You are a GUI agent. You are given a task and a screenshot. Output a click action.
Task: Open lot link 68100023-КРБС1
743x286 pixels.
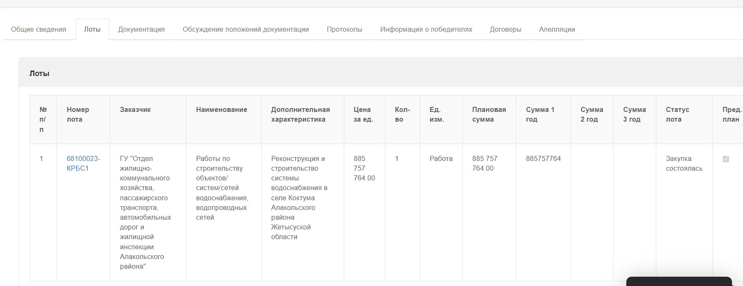pyautogui.click(x=83, y=163)
